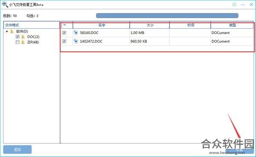Toggle the DOC(2) folder checkbox
Screen dimensions: 256x157
[17, 37]
